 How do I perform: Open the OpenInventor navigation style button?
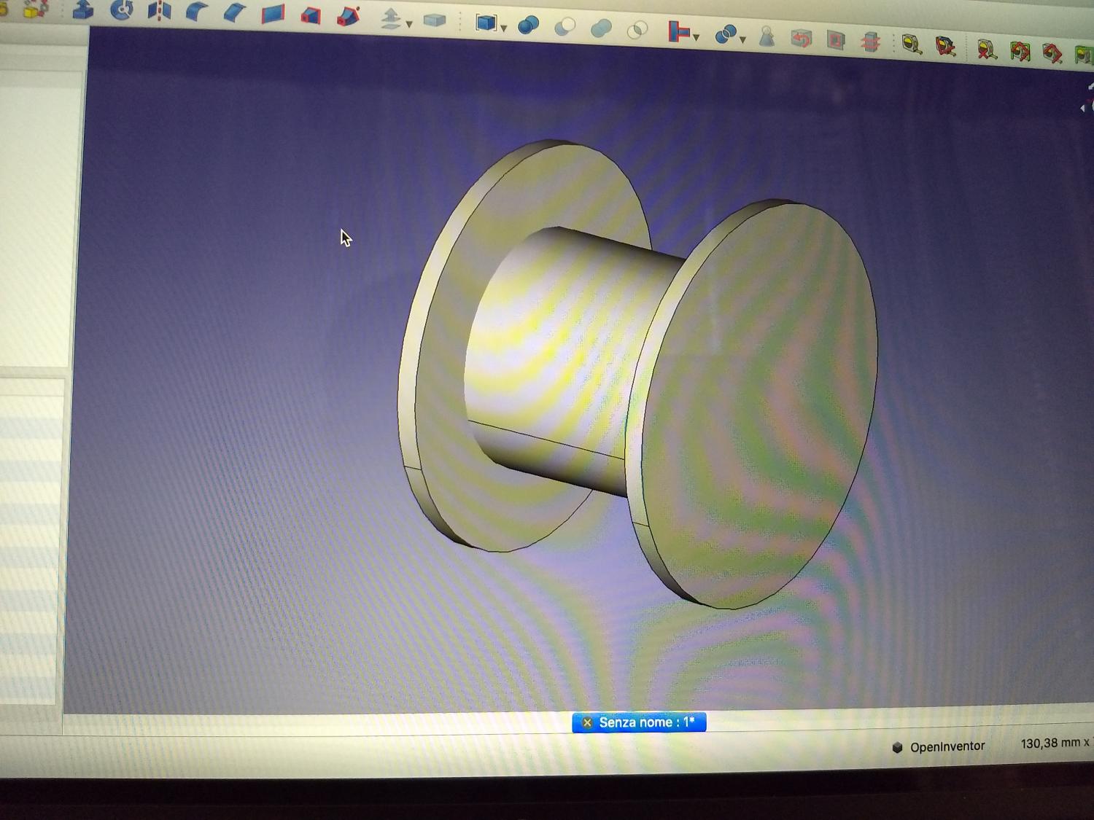point(939,746)
